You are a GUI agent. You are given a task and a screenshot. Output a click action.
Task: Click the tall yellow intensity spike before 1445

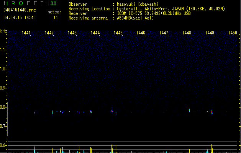[112, 148]
